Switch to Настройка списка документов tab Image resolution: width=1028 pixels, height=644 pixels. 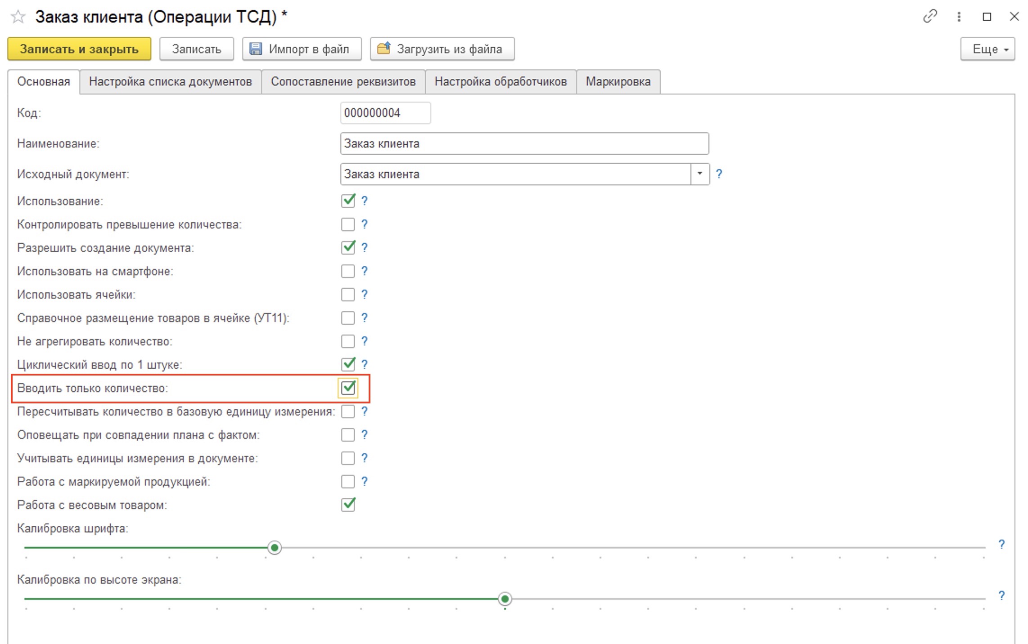point(171,82)
